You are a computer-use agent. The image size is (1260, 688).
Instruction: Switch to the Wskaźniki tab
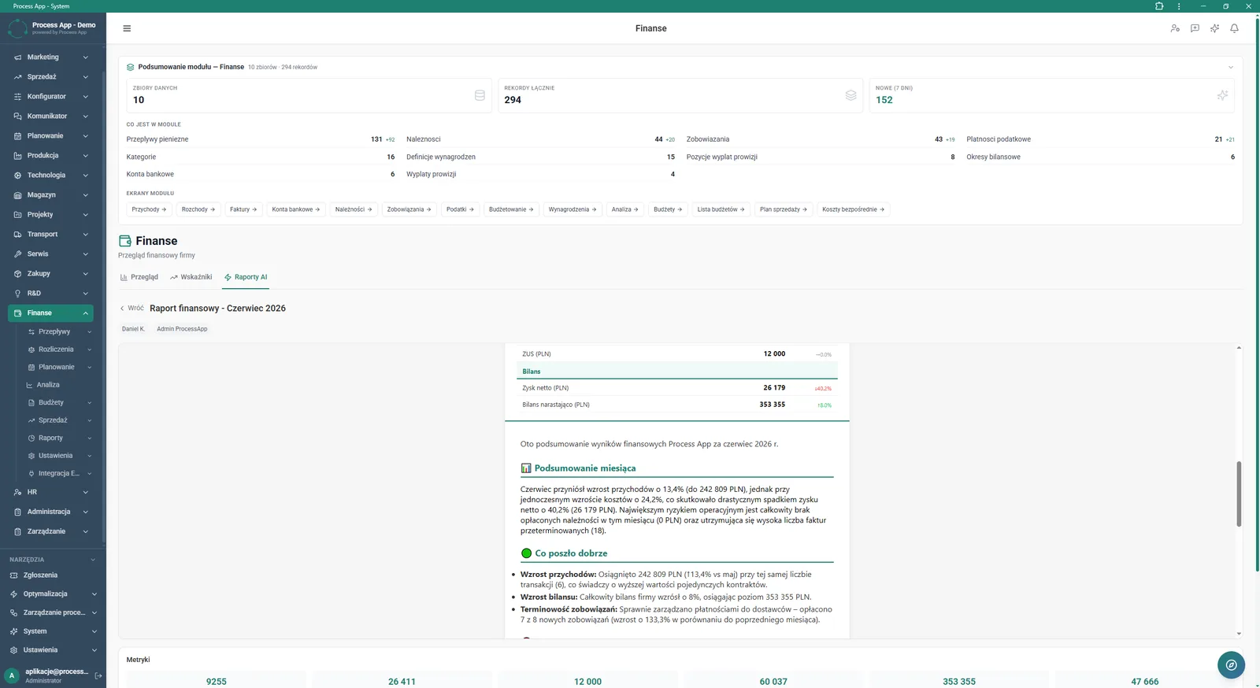pos(191,277)
